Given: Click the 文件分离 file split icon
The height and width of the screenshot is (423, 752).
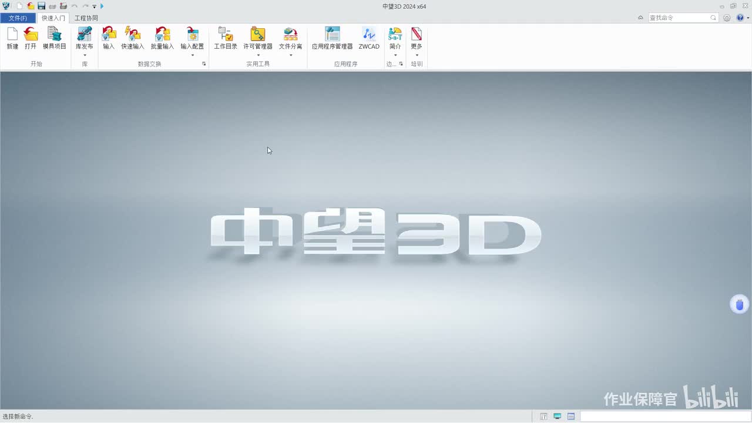Looking at the screenshot, I should coord(290,34).
